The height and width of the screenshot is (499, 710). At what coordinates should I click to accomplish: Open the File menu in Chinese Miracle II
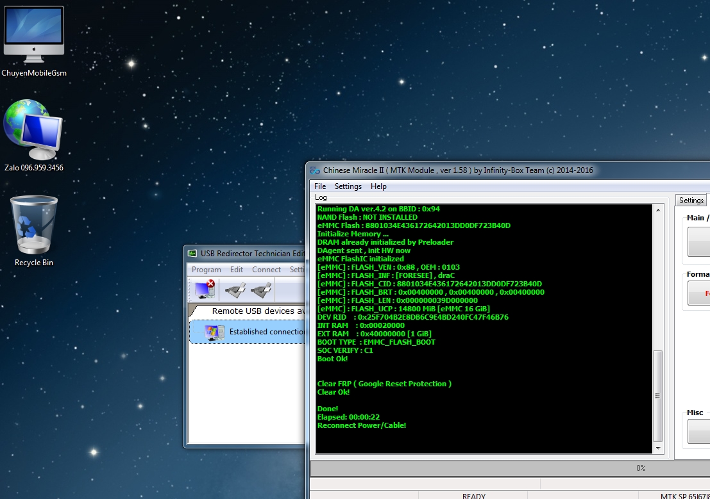(320, 186)
